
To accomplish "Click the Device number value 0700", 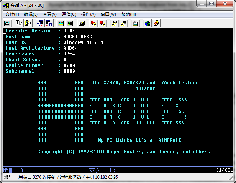I will pyautogui.click(x=69, y=65).
